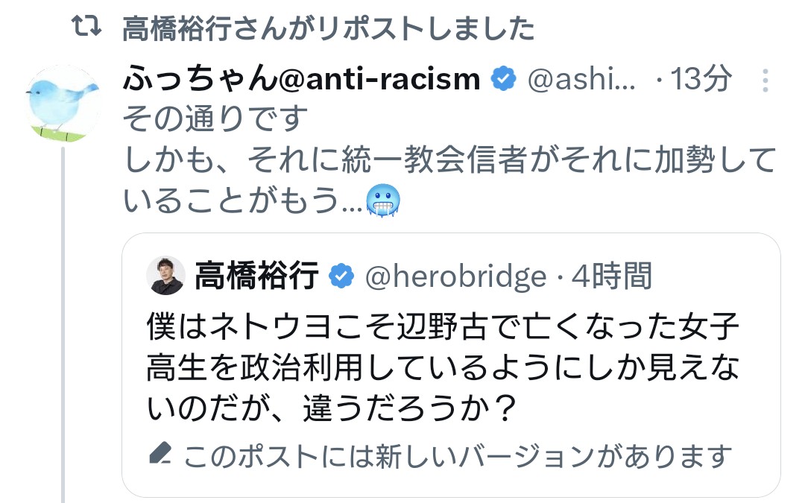The height and width of the screenshot is (503, 805).
Task: Open ふっちゃん@anti-racism profile name
Action: coord(301,79)
